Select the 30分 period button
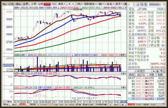The image size is (168, 108). pyautogui.click(x=54, y=4)
